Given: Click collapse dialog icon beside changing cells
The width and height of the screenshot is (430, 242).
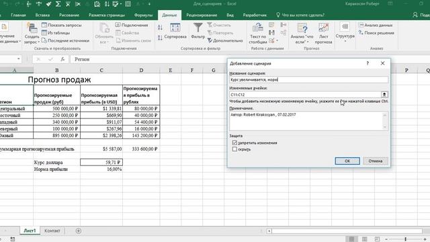Looking at the screenshot, I should (x=384, y=94).
